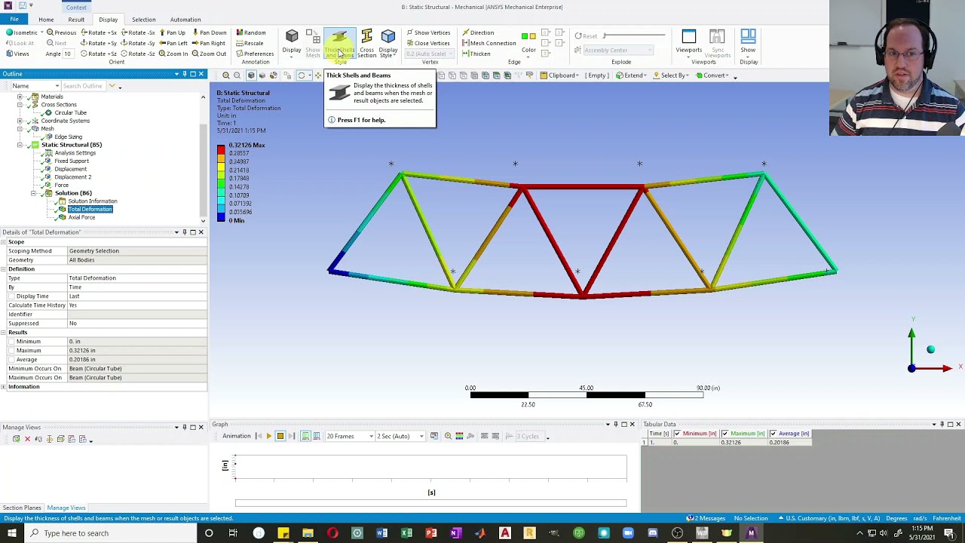This screenshot has height=543, width=965.
Task: Click Zoom In in Orient group
Action: (x=173, y=54)
